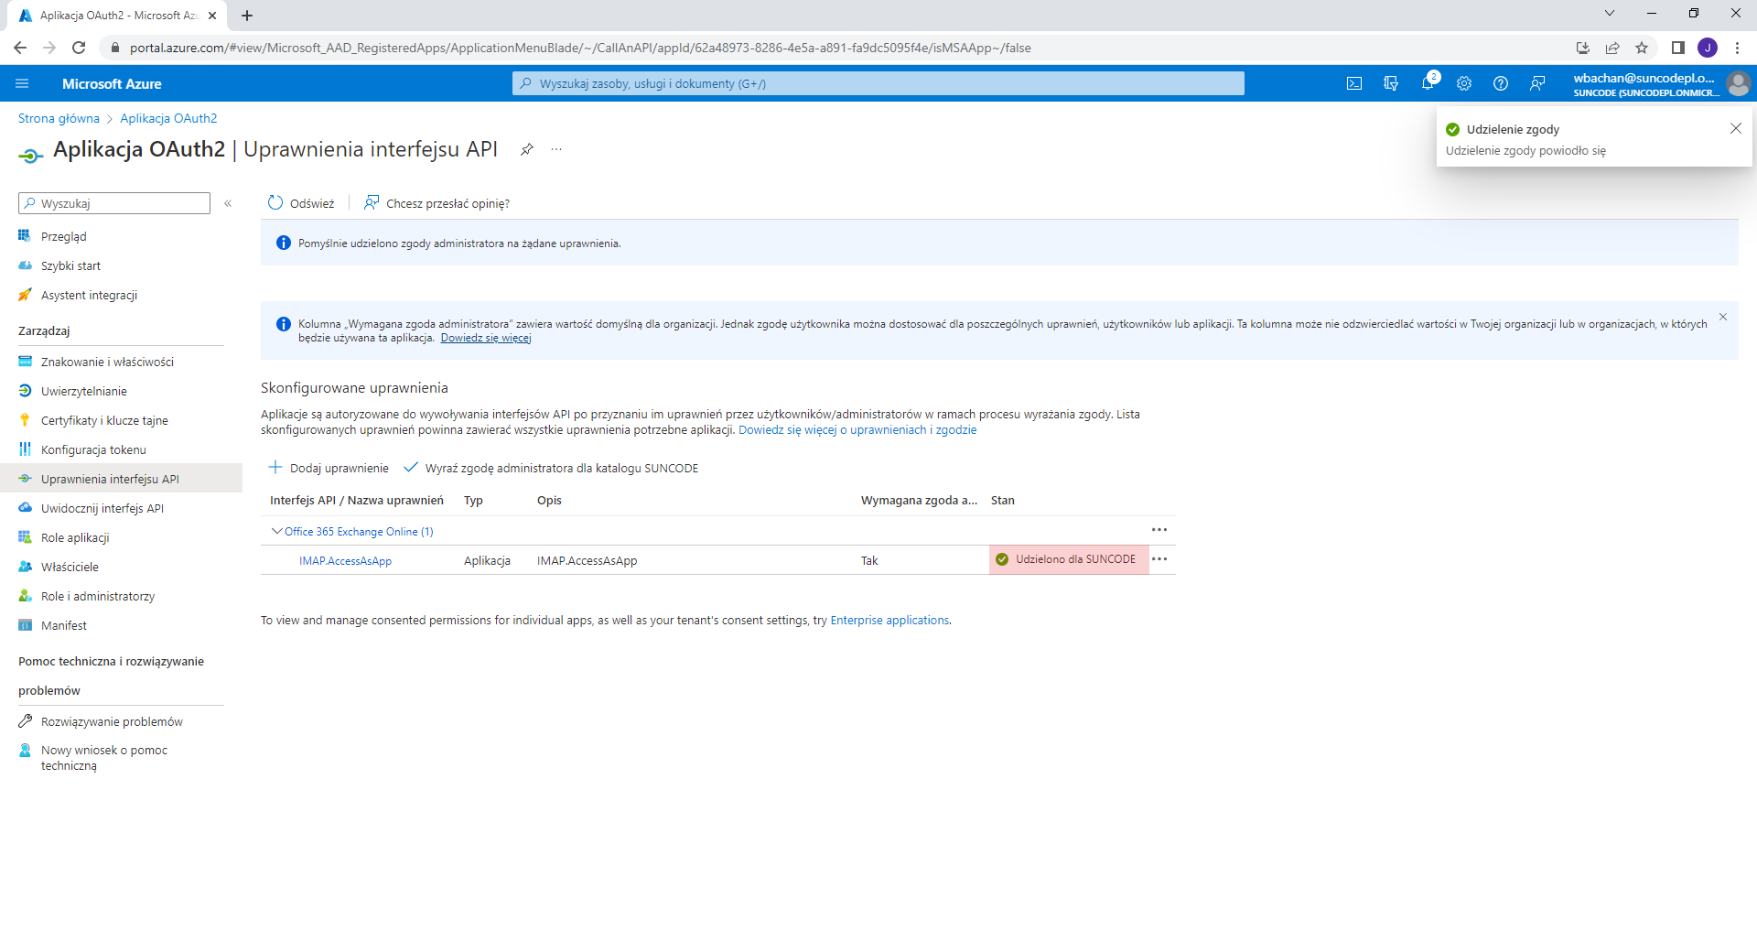
Task: Open portal settings gear
Action: click(1464, 83)
